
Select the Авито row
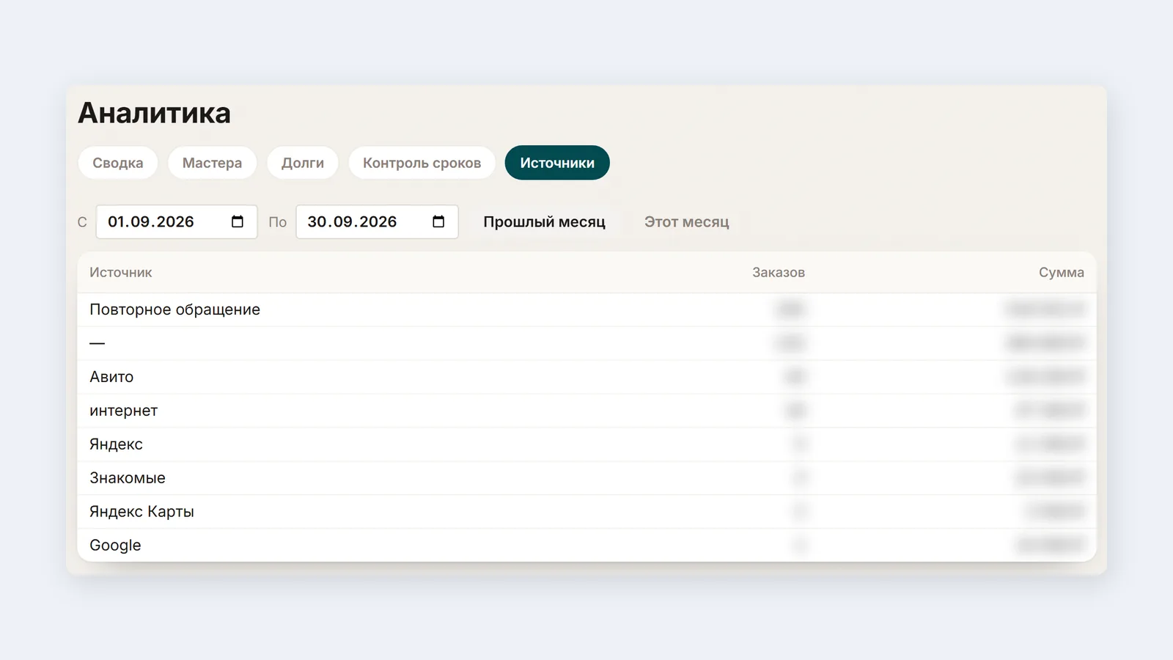pyautogui.click(x=586, y=377)
